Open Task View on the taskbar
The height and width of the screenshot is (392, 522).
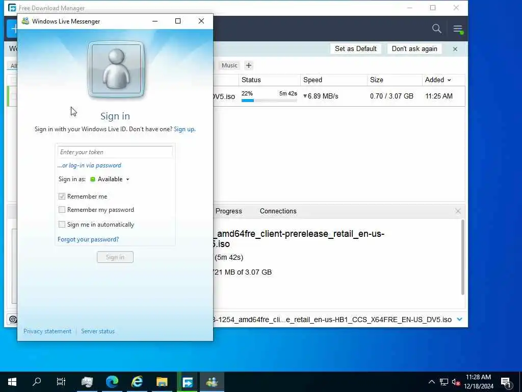[61, 382]
